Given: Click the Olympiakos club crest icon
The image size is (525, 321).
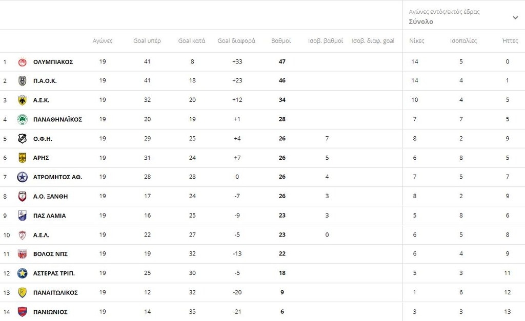Looking at the screenshot, I should click(23, 62).
